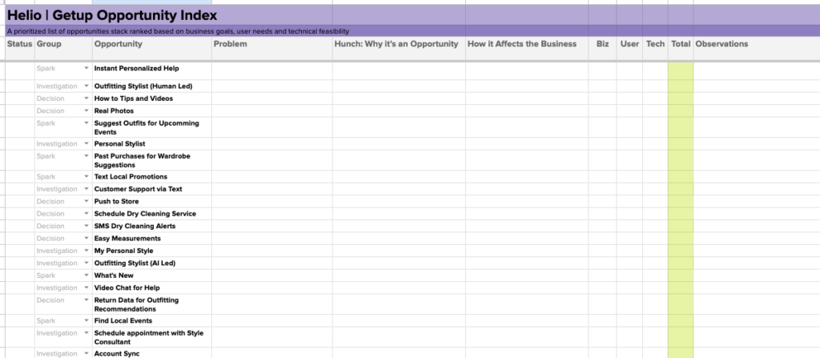
Task: Open Group dropdown for Video Chat for Help
Action: (86, 288)
